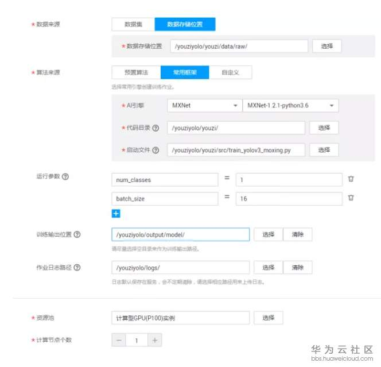Decrease compute node count with minus
This screenshot has width=381, height=367.
pos(119,340)
